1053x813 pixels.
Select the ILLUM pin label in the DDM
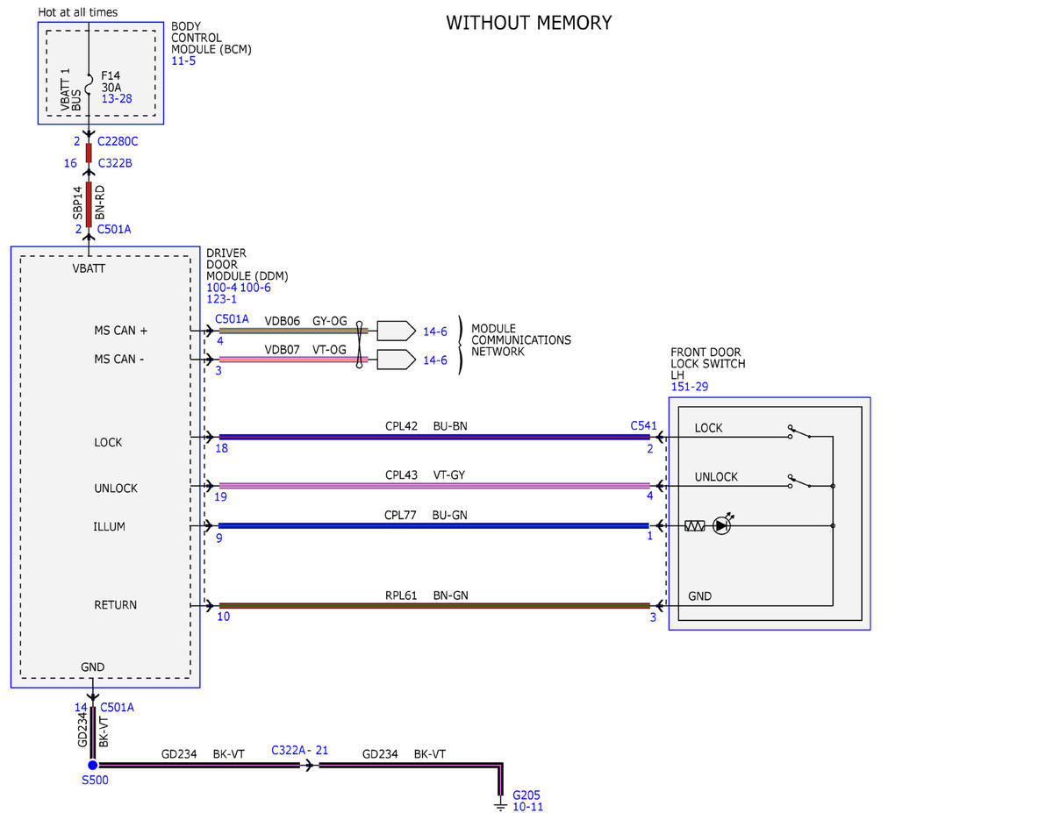109,527
